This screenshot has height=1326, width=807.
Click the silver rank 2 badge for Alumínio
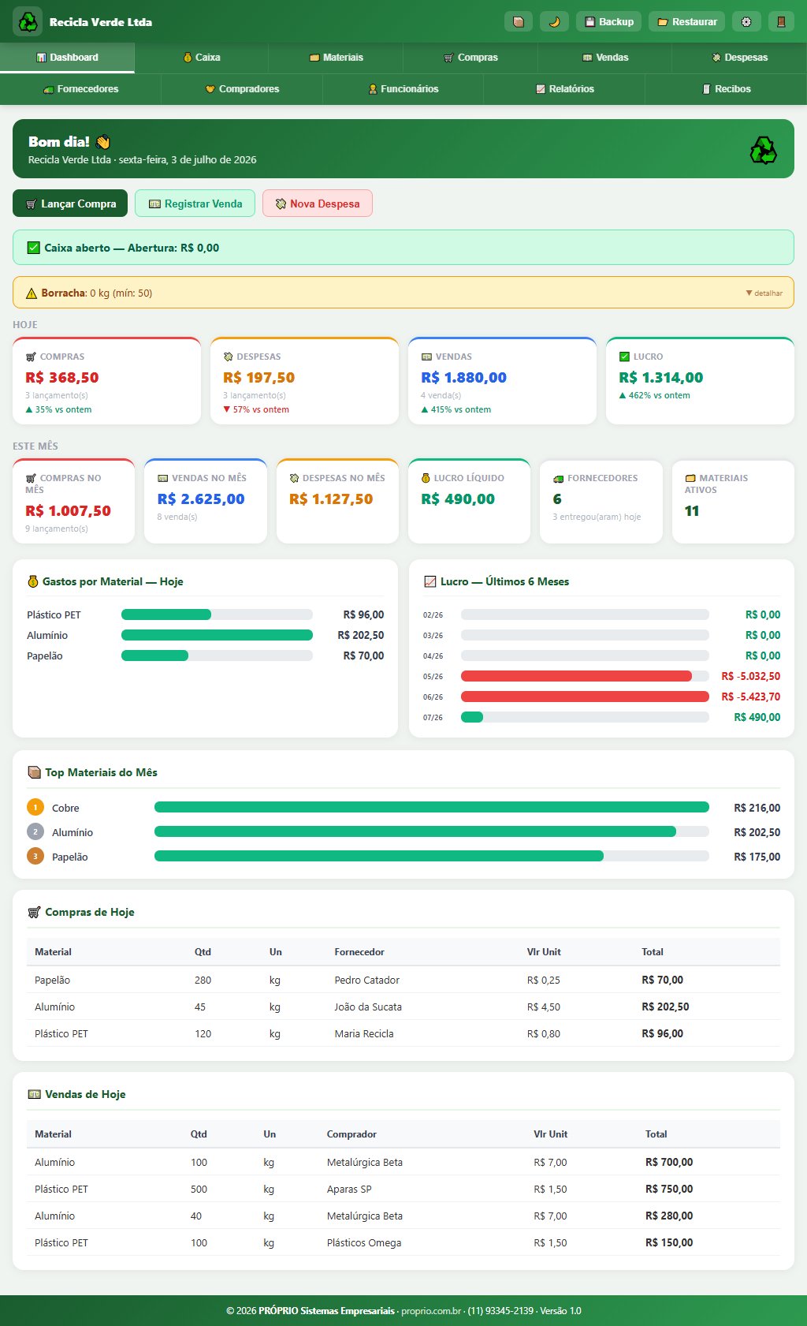pyautogui.click(x=35, y=832)
